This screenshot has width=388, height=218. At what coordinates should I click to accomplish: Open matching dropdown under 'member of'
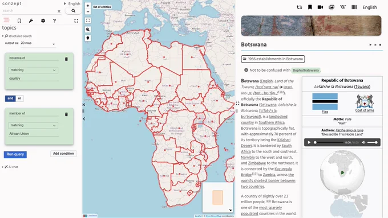pos(34,125)
